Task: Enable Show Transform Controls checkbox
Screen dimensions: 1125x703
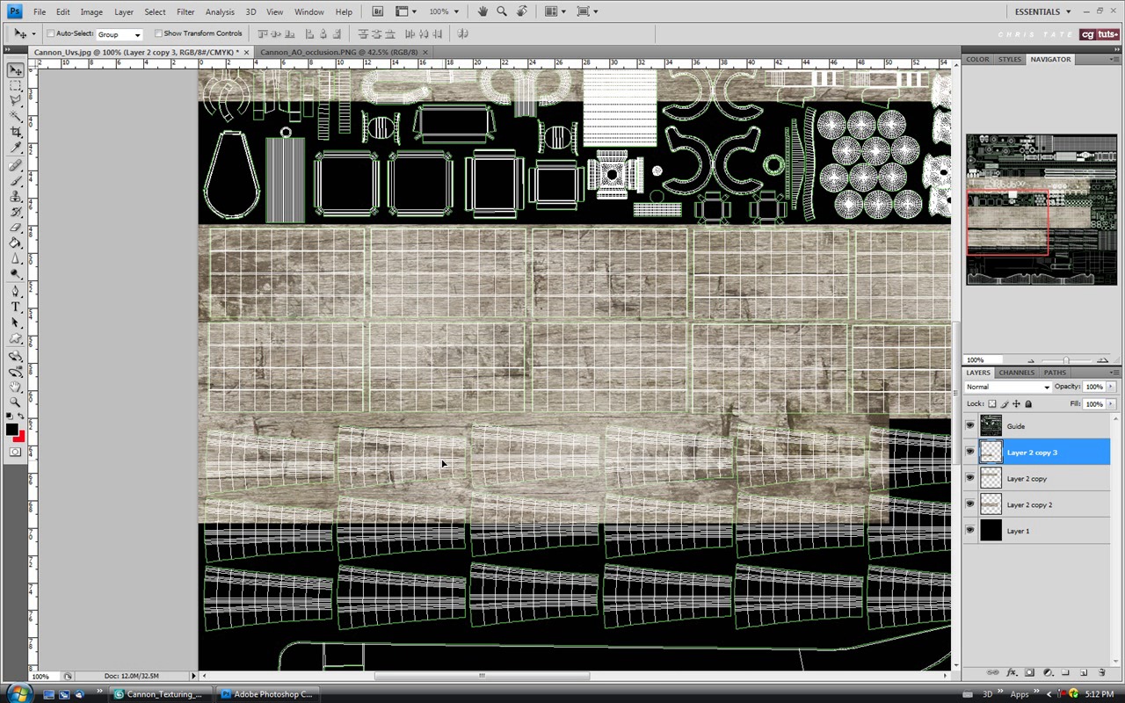Action: point(158,33)
